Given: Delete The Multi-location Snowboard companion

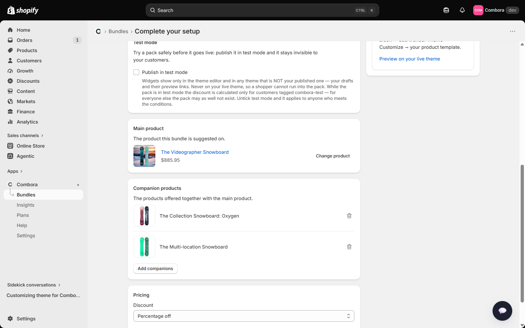Looking at the screenshot, I should coord(349,247).
